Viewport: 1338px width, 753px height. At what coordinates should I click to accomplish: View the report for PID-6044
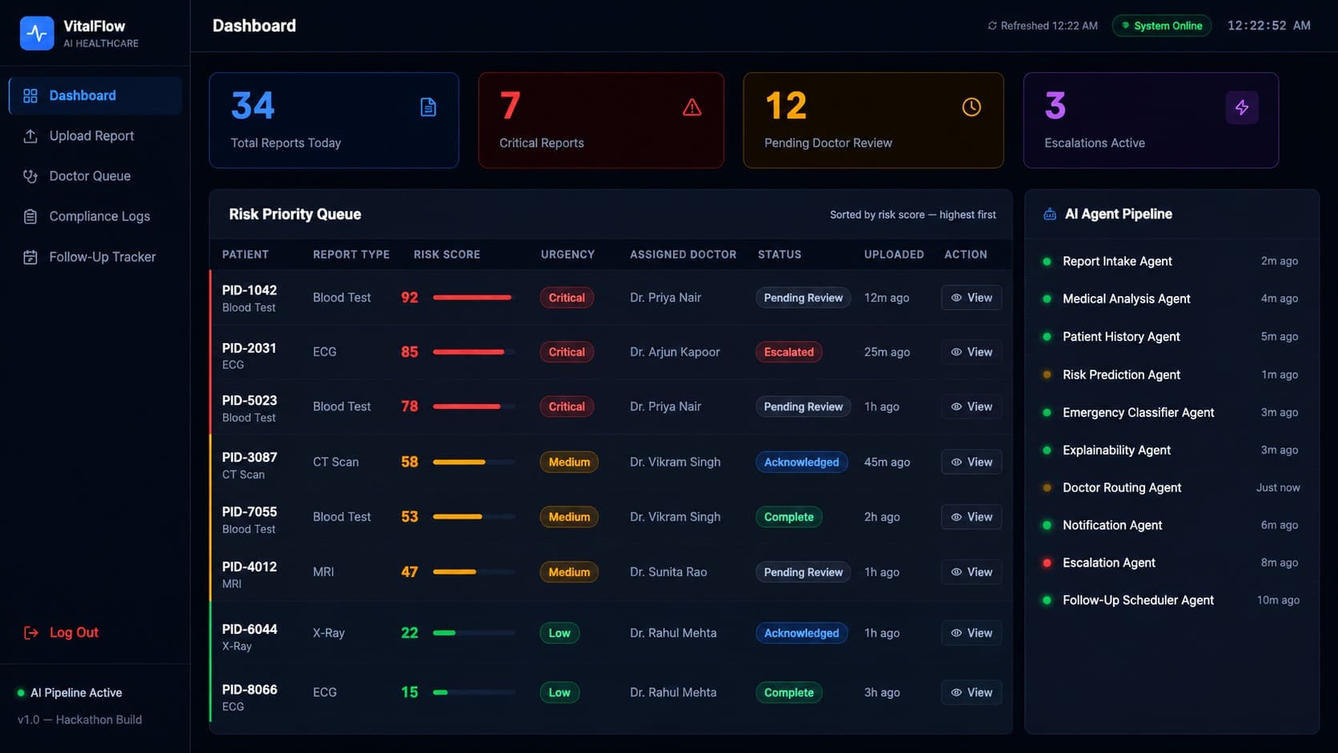971,633
